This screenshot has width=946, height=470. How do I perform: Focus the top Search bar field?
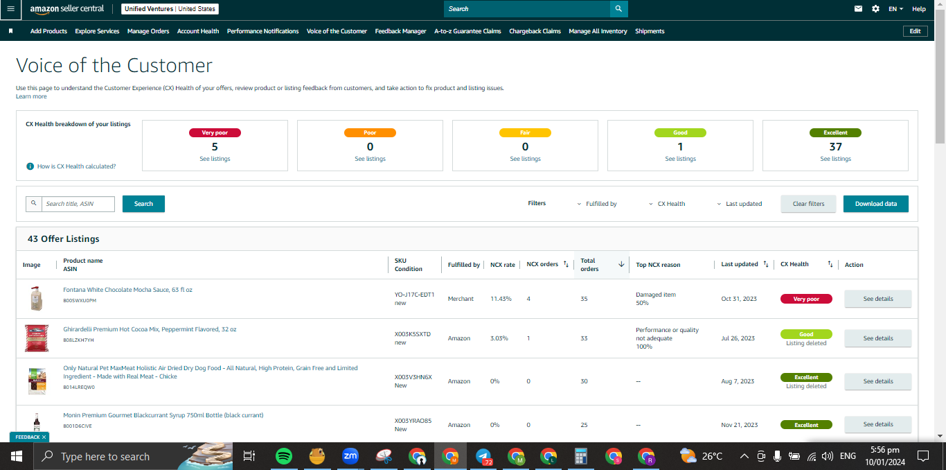coord(527,9)
